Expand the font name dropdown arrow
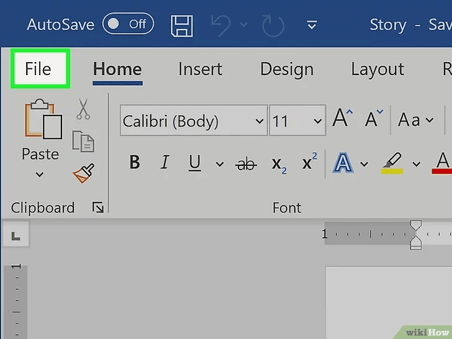This screenshot has height=339, width=452. click(x=260, y=121)
